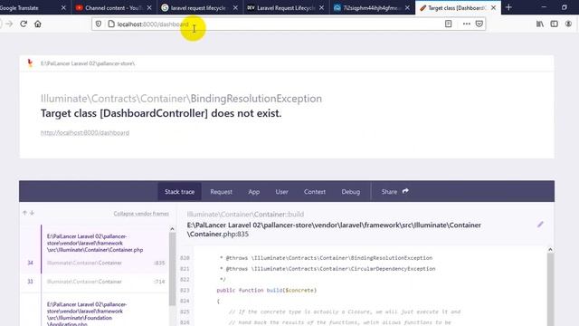Close the Channel content YouTube tab
The image size is (579, 326).
click(x=149, y=8)
